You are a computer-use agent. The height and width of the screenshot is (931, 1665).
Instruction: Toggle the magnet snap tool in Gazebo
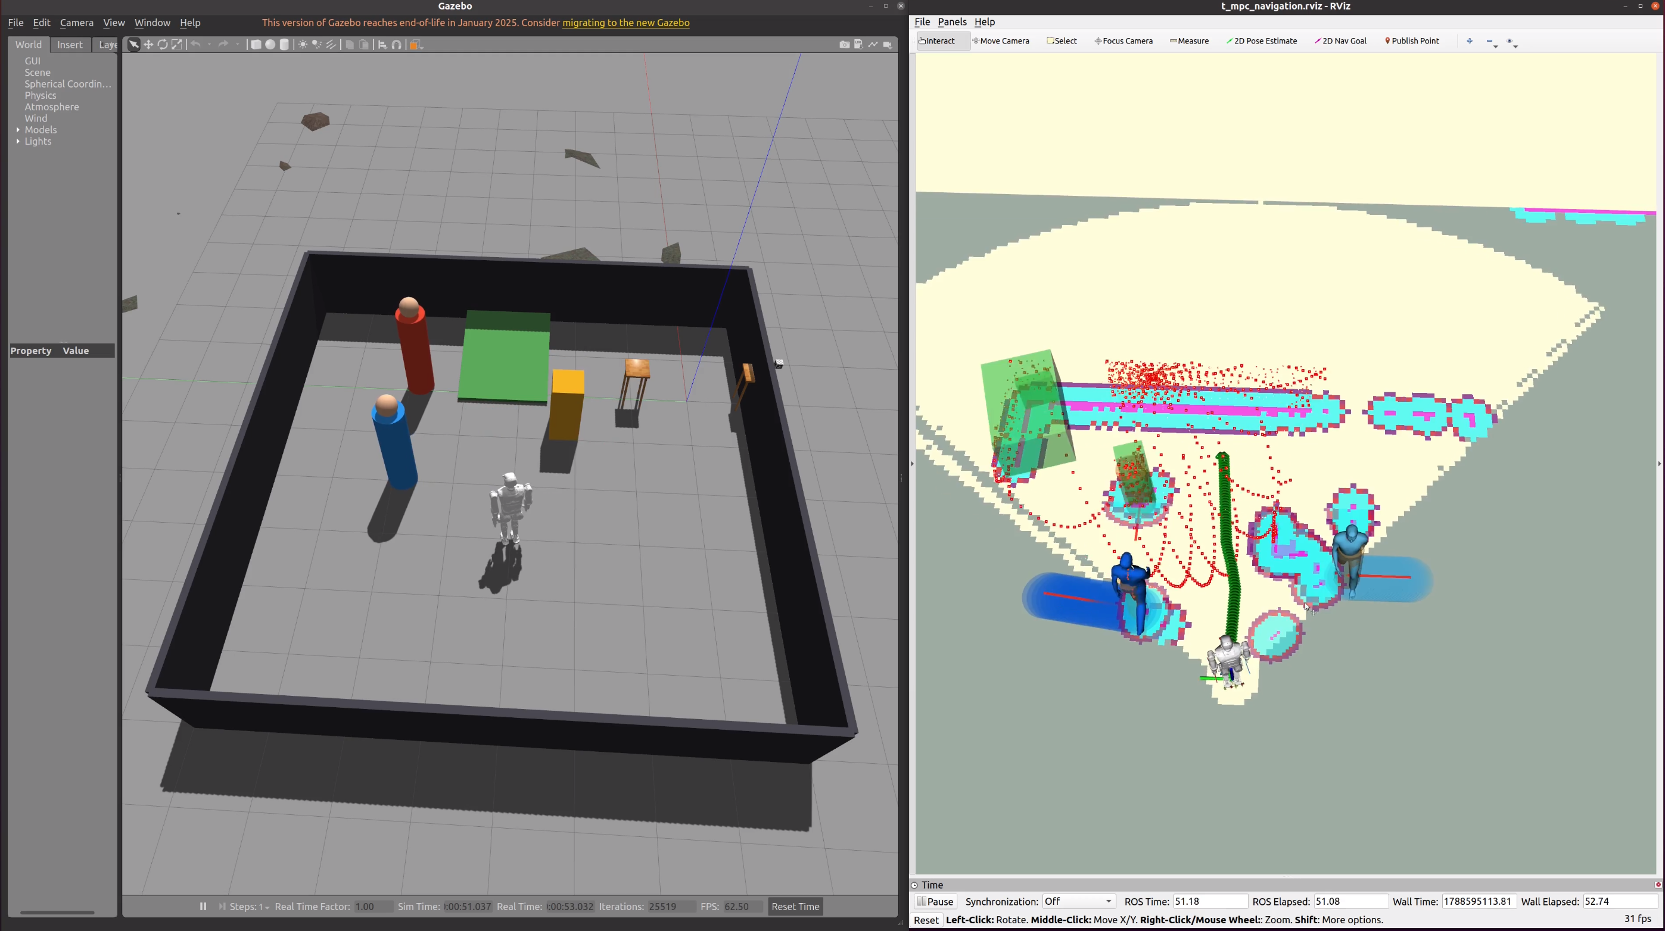point(397,45)
